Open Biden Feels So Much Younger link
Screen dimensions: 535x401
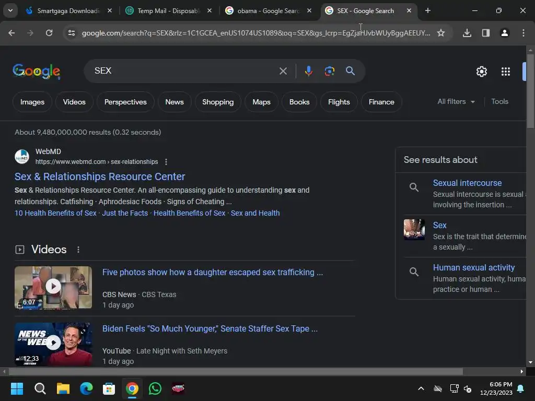tap(210, 329)
